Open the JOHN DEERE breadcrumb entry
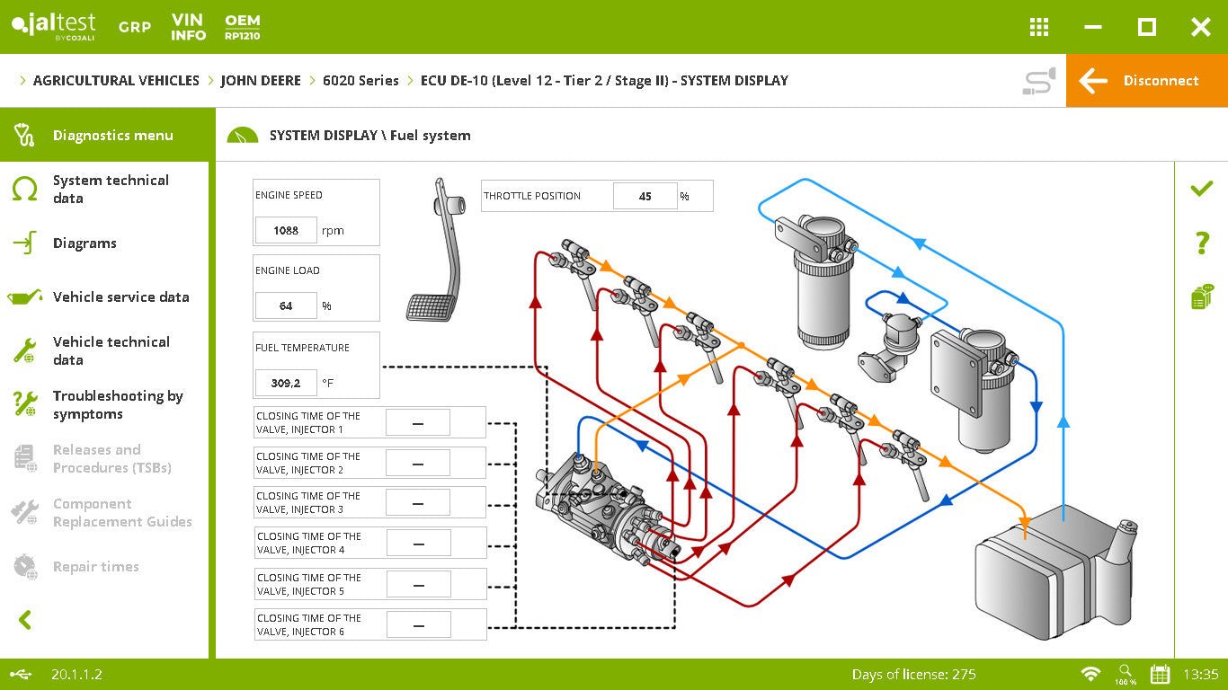Viewport: 1228px width, 690px height. [261, 80]
